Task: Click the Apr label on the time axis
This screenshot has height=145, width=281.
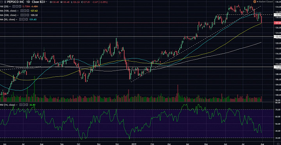Action: [187, 144]
